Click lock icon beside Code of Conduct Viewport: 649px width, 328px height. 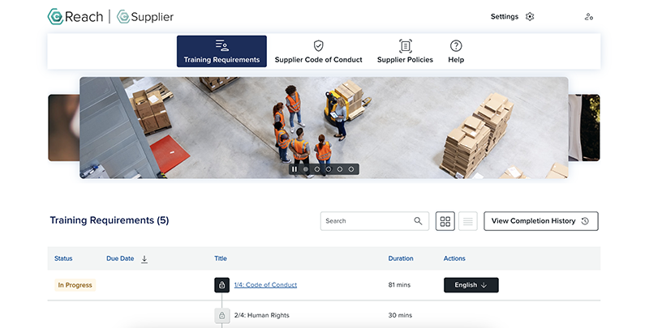click(221, 285)
